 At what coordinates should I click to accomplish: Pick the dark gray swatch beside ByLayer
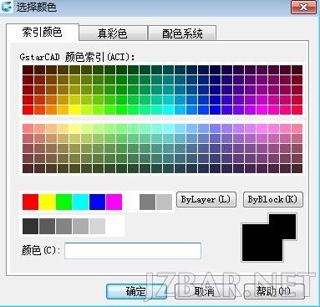(147, 202)
